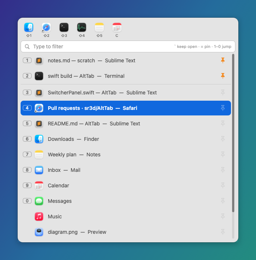Switch to diagram.png — Preview
256x260 pixels.
tap(126, 232)
